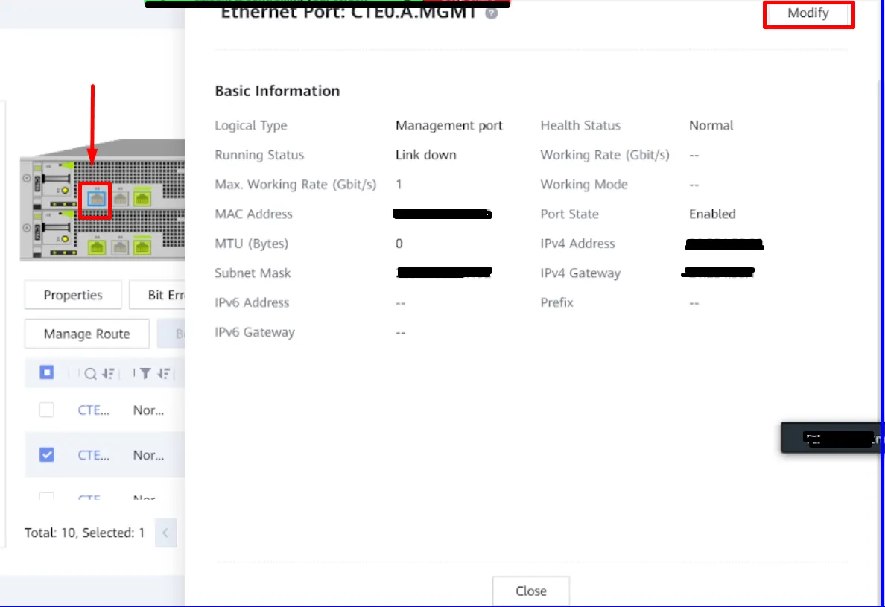This screenshot has width=885, height=607.
Task: Select the green left port on lower controller
Action: [97, 247]
